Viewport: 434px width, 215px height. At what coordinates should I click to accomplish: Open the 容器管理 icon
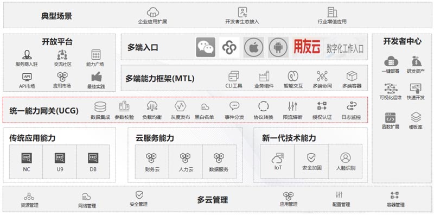tap(395, 195)
